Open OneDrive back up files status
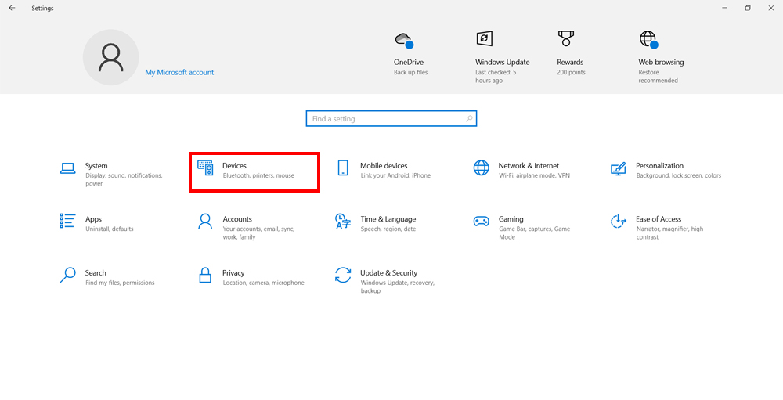Image resolution: width=783 pixels, height=400 pixels. [x=410, y=53]
